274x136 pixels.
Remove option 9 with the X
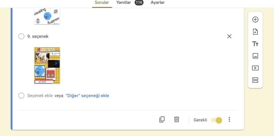tap(229, 36)
